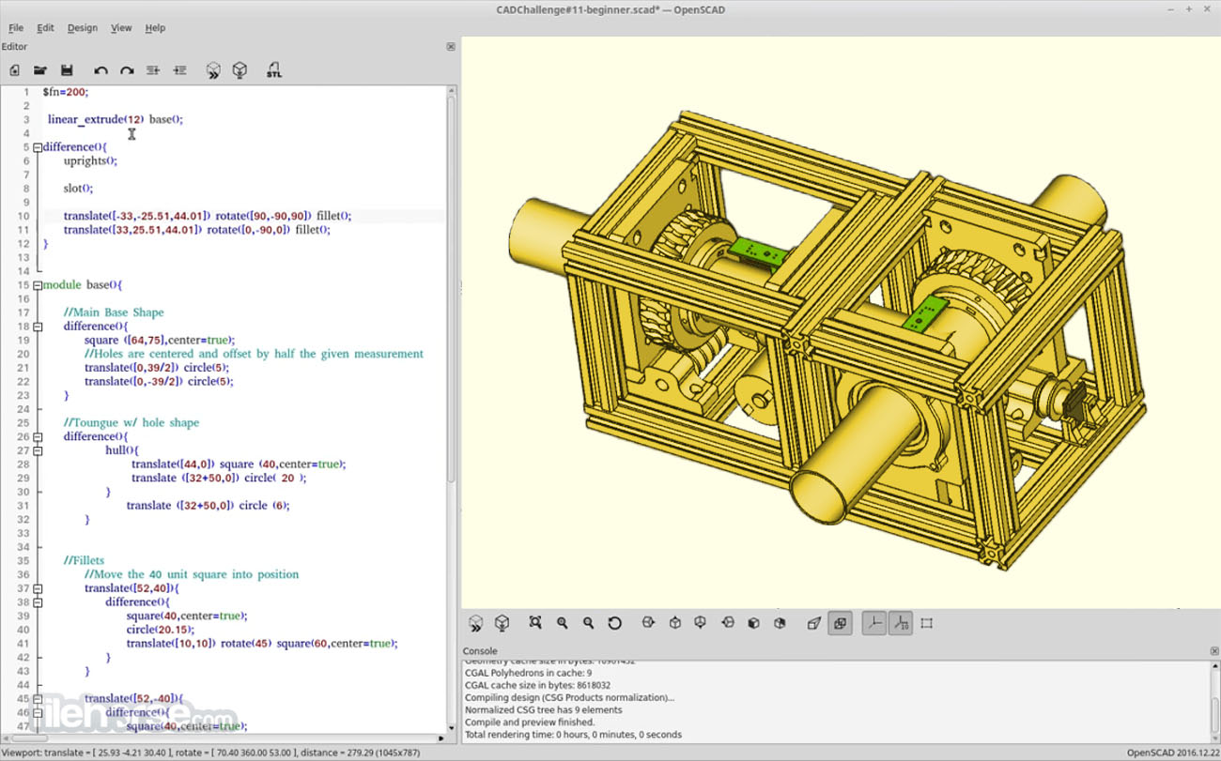This screenshot has width=1221, height=761.
Task: Collapse the module base definition
Action: point(37,284)
